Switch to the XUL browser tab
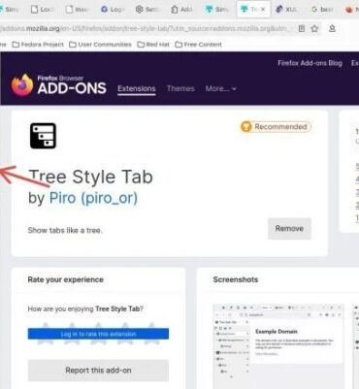 286,10
